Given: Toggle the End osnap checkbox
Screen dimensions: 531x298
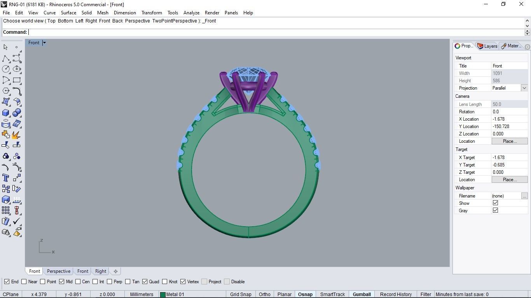Looking at the screenshot, I should tap(7, 282).
